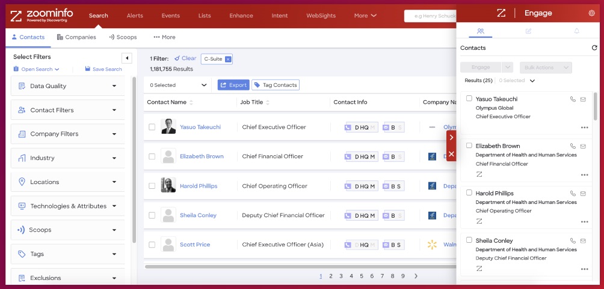Image resolution: width=604 pixels, height=289 pixels.
Task: Expand Scoops filter section
Action: (68, 230)
